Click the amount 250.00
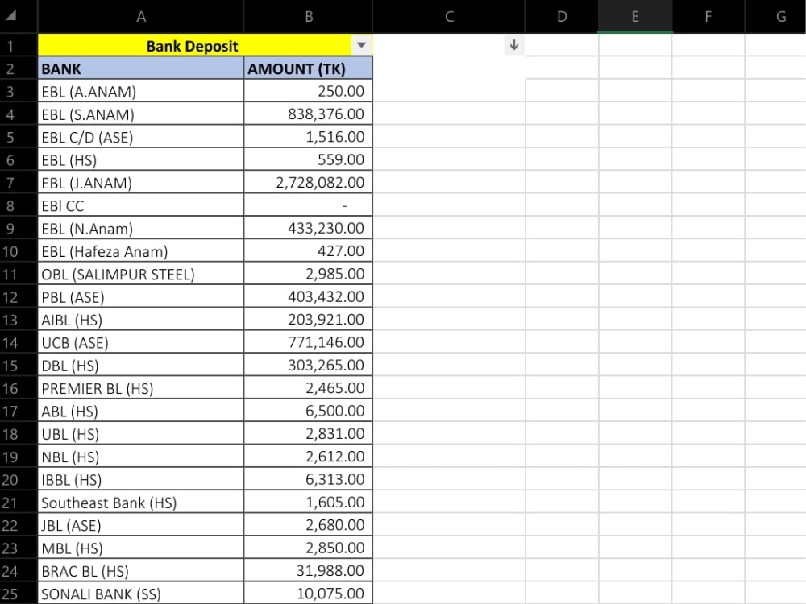Screen dimensions: 806x604 click(x=341, y=91)
